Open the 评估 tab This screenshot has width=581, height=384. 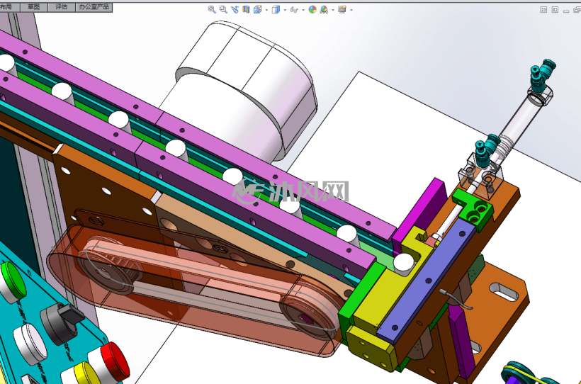click(x=62, y=7)
